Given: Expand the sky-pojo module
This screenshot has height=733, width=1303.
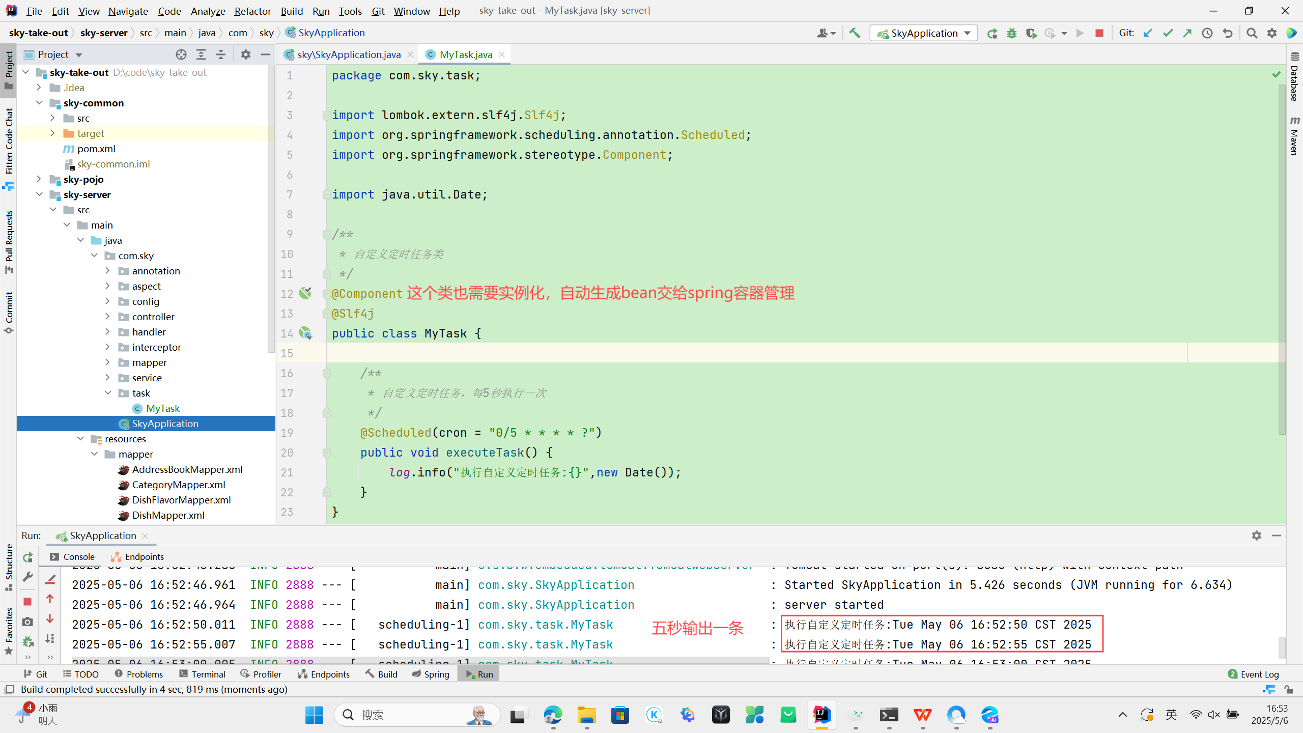Looking at the screenshot, I should click(39, 179).
